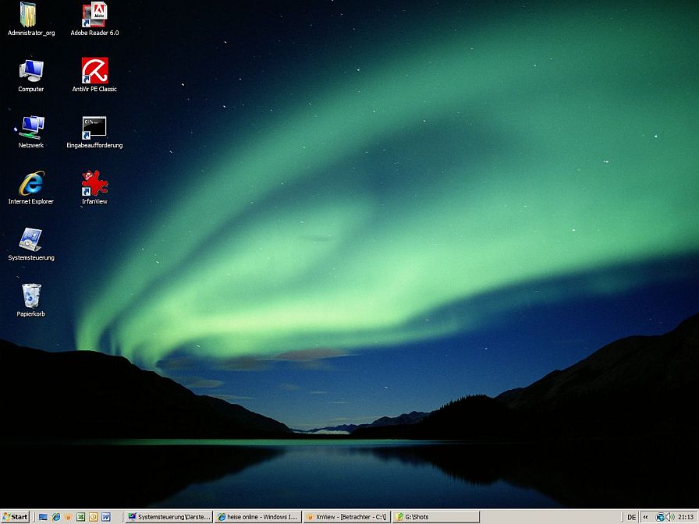Viewport: 699px width, 524px height.
Task: Switch to XnView Betrachter taskbar button
Action: click(347, 517)
